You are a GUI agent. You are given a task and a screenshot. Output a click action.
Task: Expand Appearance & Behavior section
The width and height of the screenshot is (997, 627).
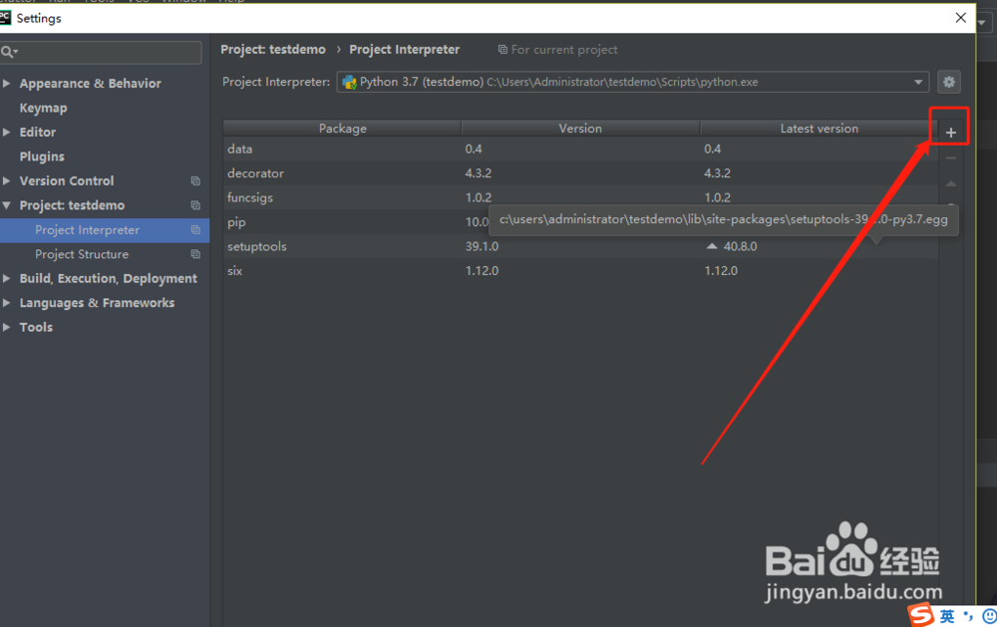click(x=7, y=84)
